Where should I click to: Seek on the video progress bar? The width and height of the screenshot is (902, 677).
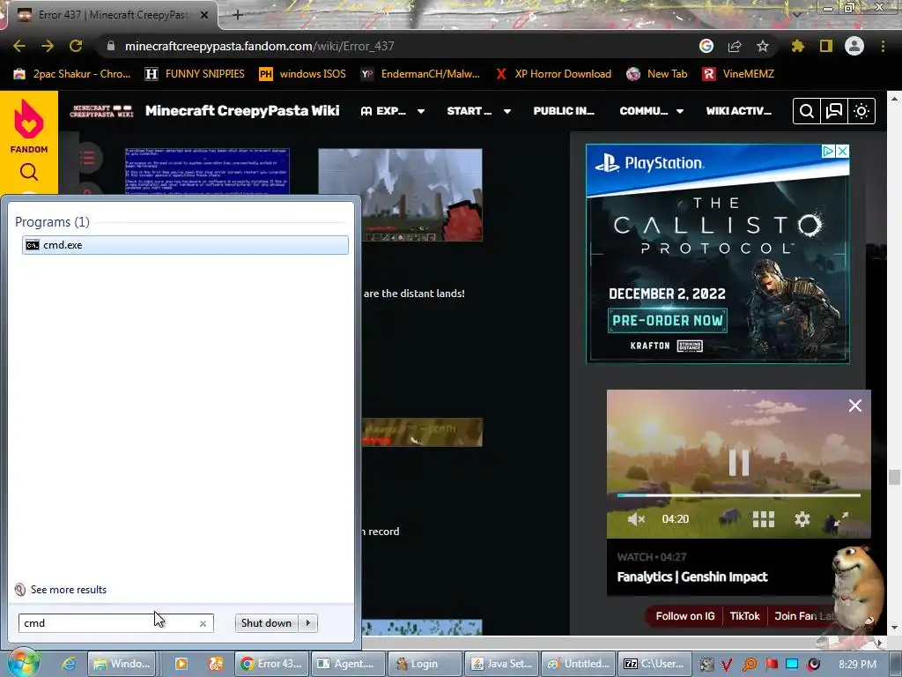(739, 495)
